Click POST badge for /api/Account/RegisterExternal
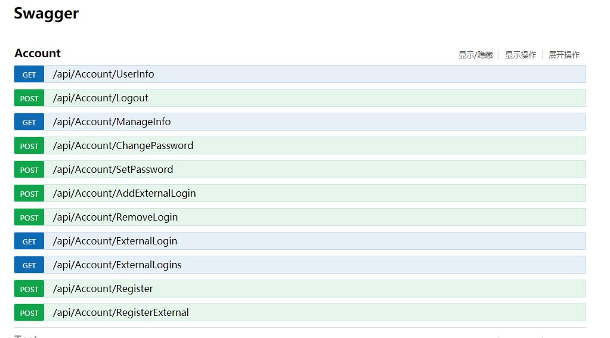Image resolution: width=610 pixels, height=338 pixels. tap(29, 313)
